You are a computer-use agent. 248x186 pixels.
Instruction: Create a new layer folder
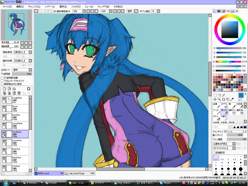pyautogui.click(x=14, y=88)
